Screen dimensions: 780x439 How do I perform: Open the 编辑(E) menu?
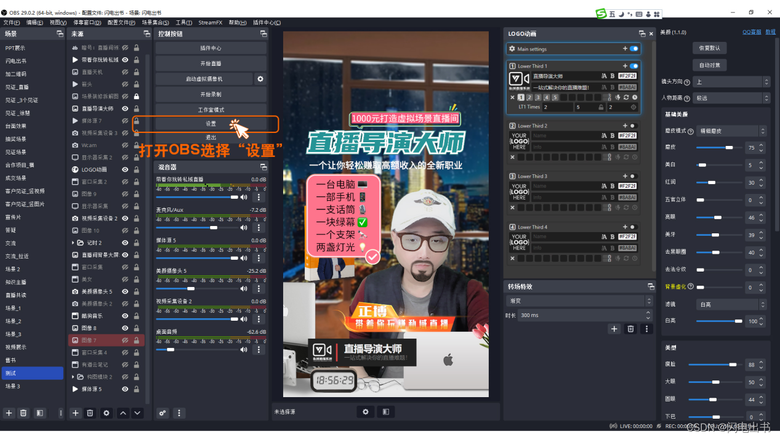[x=34, y=23]
